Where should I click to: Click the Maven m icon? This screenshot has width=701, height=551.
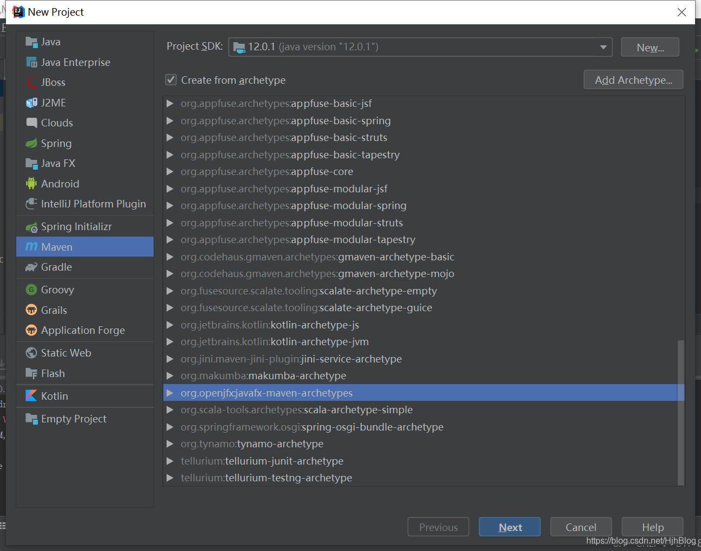point(31,247)
